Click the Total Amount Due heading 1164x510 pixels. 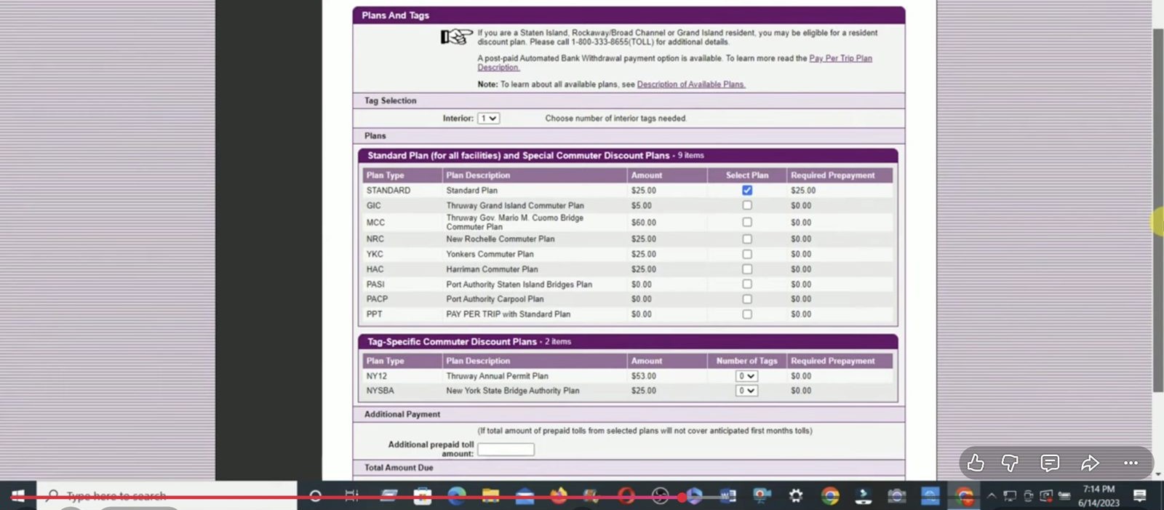point(399,468)
